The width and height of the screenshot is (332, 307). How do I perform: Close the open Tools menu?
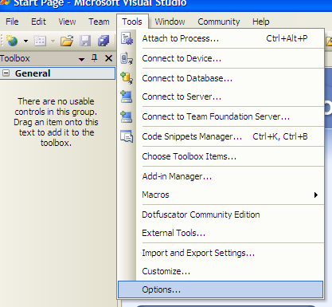132,22
